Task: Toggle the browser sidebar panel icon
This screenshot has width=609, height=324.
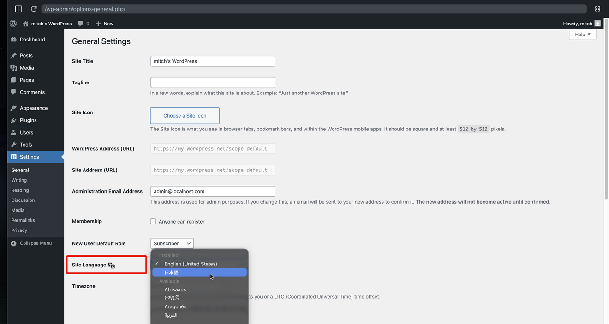Action: tap(18, 9)
